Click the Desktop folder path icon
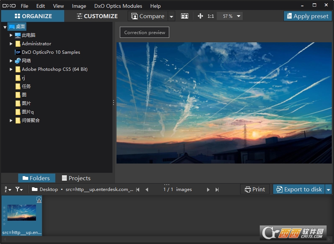The image size is (334, 244). tap(35, 189)
